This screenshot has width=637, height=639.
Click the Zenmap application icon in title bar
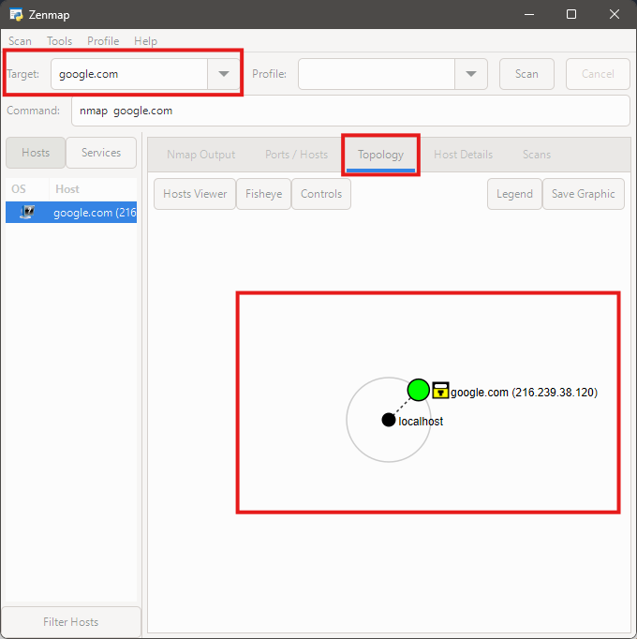click(x=16, y=15)
